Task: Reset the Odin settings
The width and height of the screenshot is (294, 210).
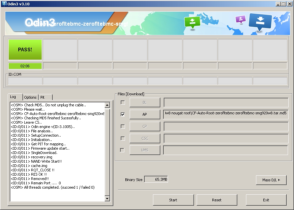Action: [x=217, y=200]
